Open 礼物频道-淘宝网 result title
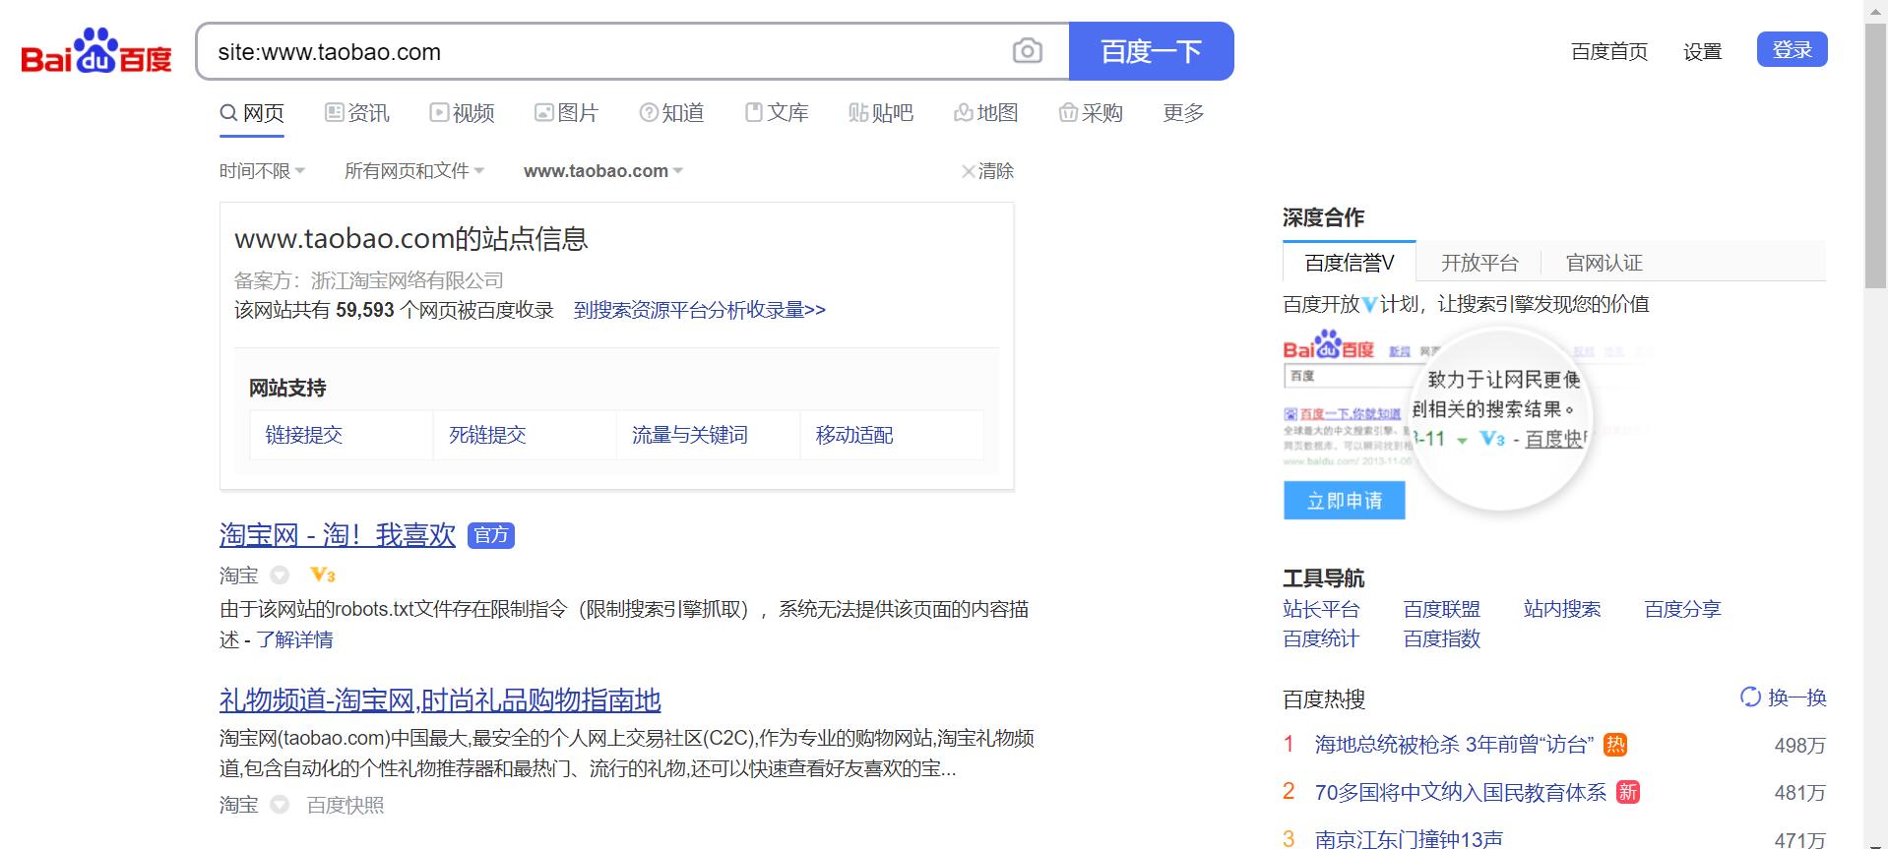Image resolution: width=1888 pixels, height=849 pixels. 440,700
